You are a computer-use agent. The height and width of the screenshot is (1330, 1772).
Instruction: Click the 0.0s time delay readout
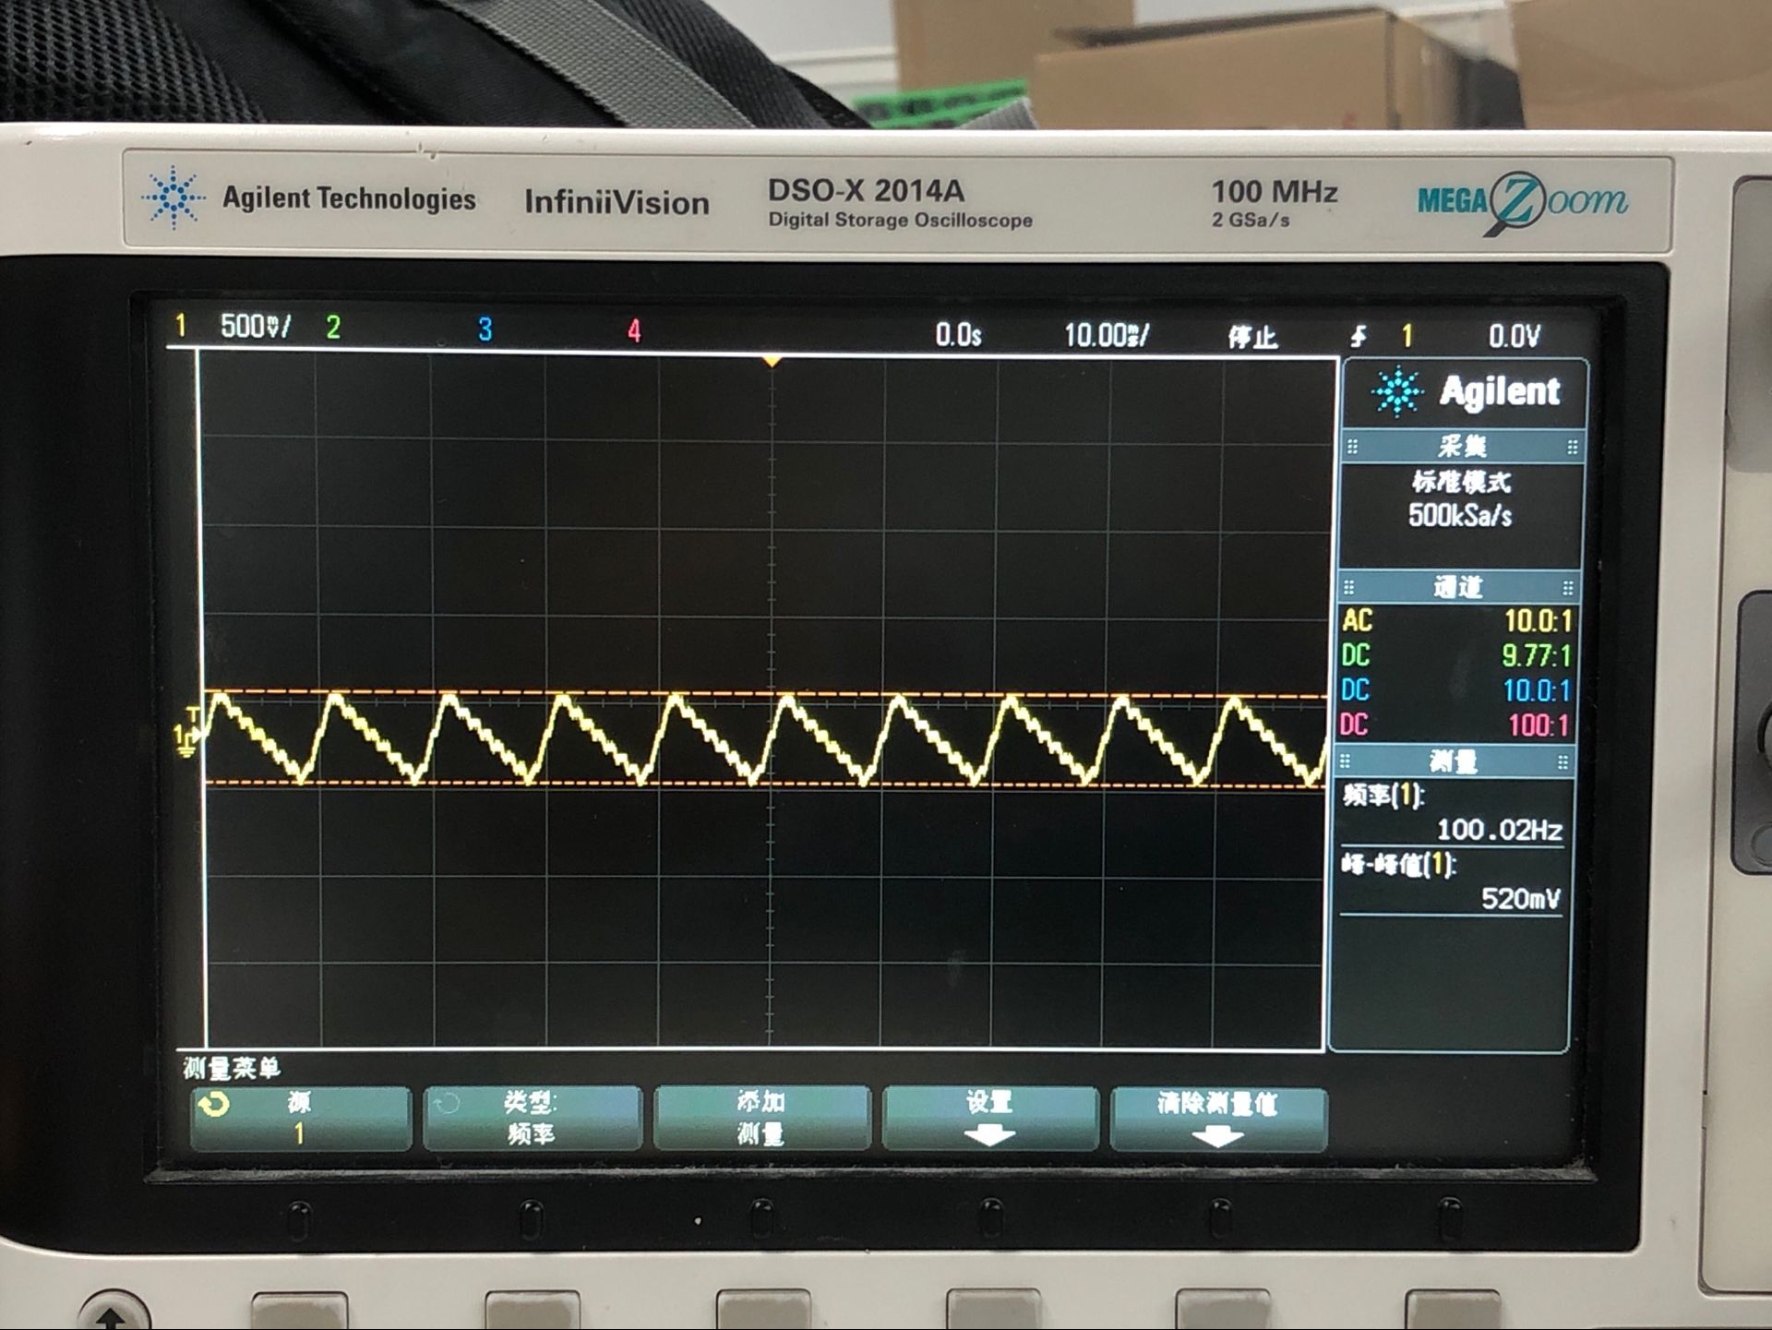[x=958, y=334]
